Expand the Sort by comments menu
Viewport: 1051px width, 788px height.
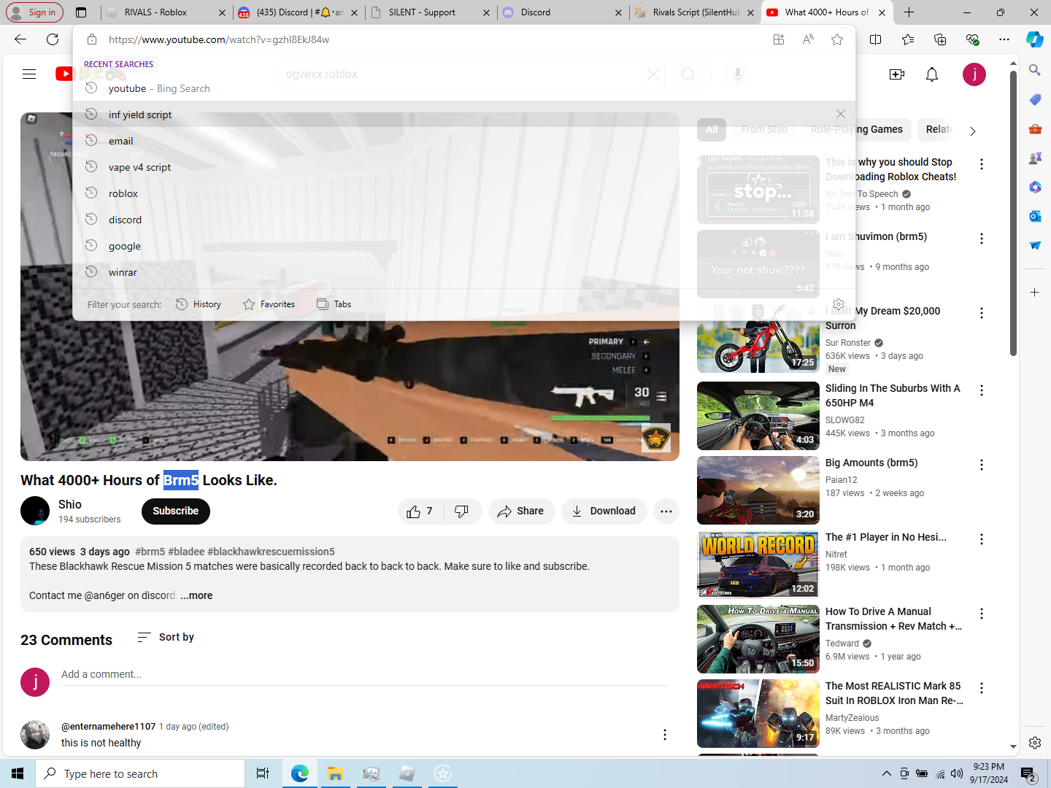(x=166, y=637)
